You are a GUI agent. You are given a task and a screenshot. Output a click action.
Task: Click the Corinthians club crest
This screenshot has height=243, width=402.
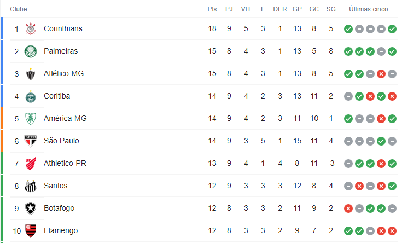coord(31,28)
